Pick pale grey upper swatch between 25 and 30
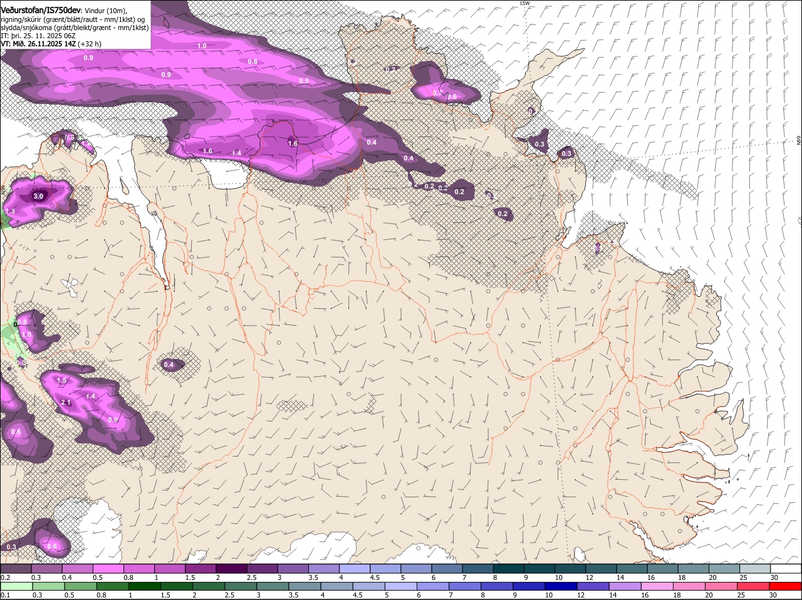Screen dimensions: 802x600 pyautogui.click(x=754, y=569)
